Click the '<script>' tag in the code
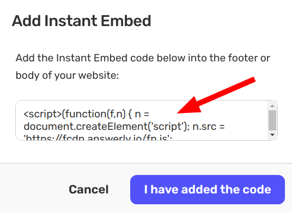Viewport: 292px width, 213px height. [x=42, y=114]
